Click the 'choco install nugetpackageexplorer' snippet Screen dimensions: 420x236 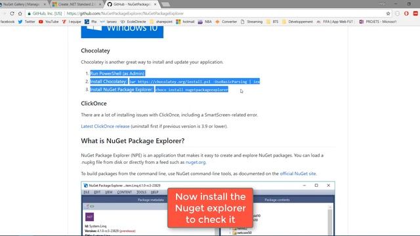(192, 90)
